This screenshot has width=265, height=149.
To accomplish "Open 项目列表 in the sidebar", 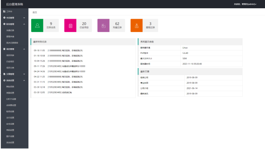I will pos(10,55).
